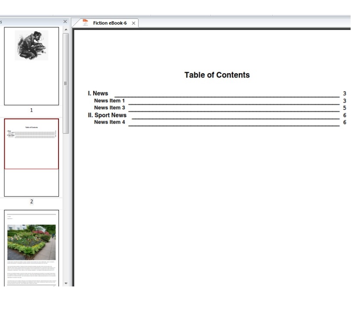Close the thumbnails side panel
The height and width of the screenshot is (315, 351).
[x=65, y=22]
